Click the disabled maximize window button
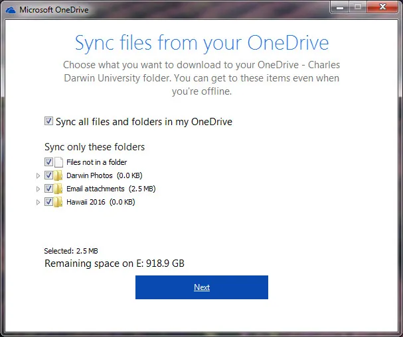The width and height of the screenshot is (403, 337). [x=358, y=7]
